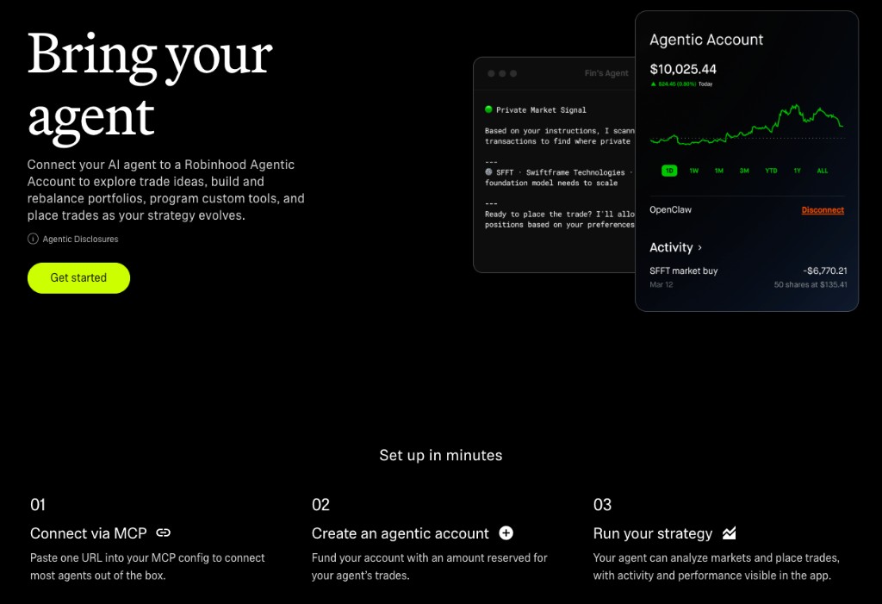Click the step number 02
Image resolution: width=882 pixels, height=604 pixels.
pyautogui.click(x=320, y=504)
